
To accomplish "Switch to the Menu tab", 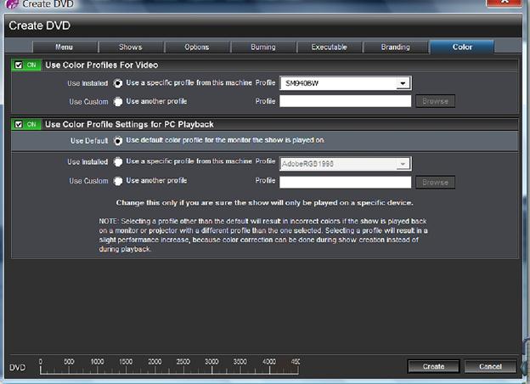I will click(65, 47).
